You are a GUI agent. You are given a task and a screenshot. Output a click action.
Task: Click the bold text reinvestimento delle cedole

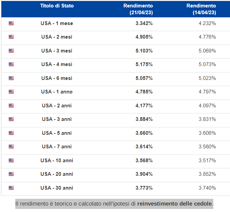pyautogui.click(x=175, y=204)
